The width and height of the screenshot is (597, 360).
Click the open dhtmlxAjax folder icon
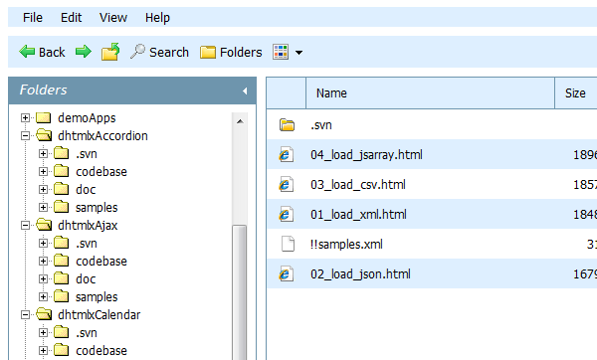tap(44, 225)
